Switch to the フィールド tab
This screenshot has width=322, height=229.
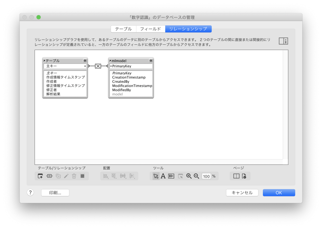point(151,29)
